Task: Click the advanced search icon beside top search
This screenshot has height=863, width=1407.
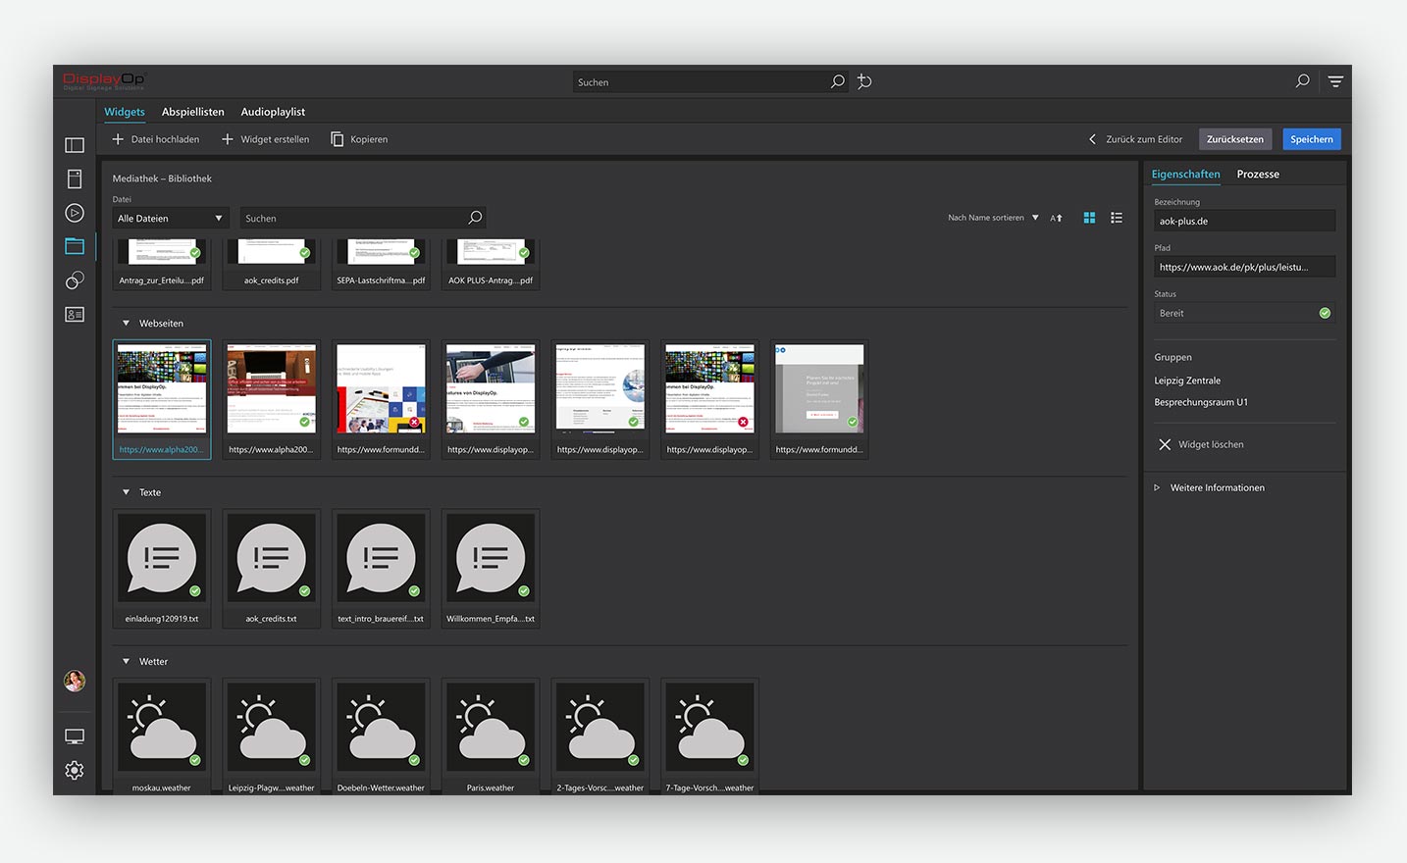Action: pyautogui.click(x=864, y=82)
